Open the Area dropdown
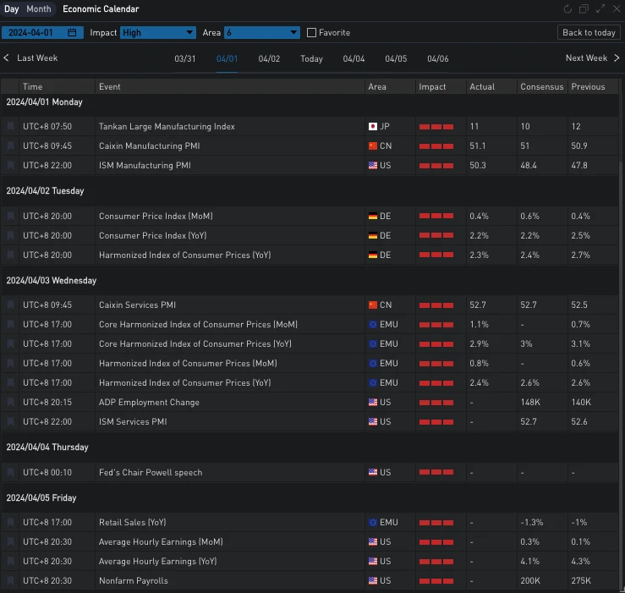The height and width of the screenshot is (593, 625). click(261, 33)
